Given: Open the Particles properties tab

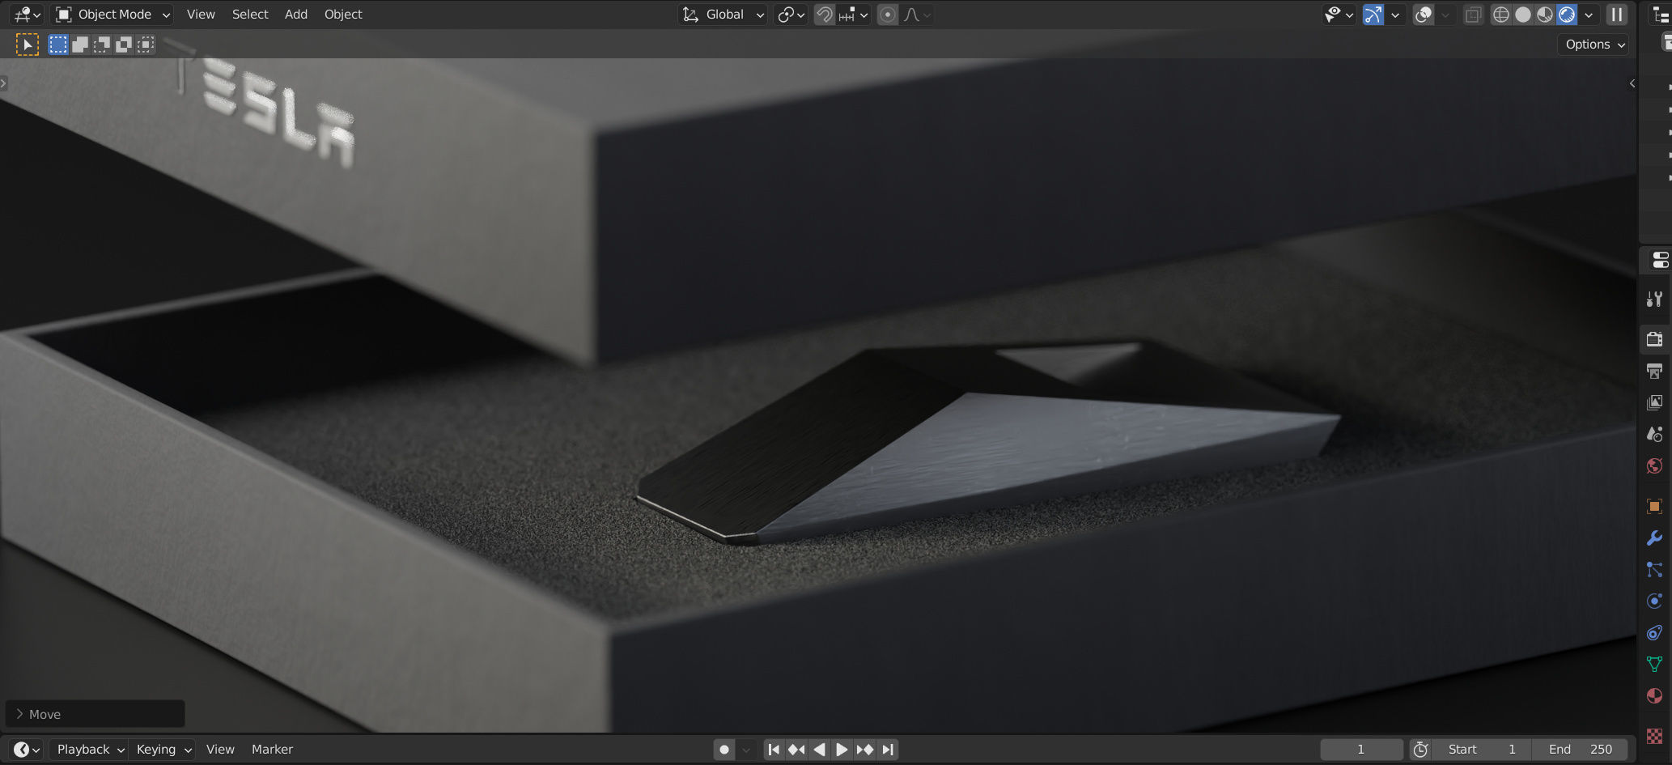Looking at the screenshot, I should (x=1655, y=569).
